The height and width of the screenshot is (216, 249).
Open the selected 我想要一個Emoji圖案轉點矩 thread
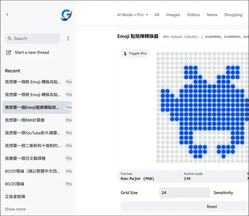point(37,107)
